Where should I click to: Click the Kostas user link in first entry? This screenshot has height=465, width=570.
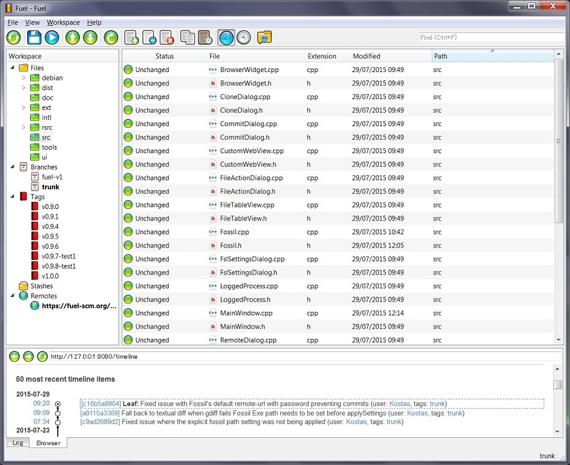(400, 404)
